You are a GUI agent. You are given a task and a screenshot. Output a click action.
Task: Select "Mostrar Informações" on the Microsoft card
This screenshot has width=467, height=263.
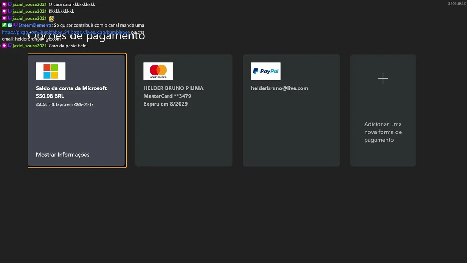point(63,155)
